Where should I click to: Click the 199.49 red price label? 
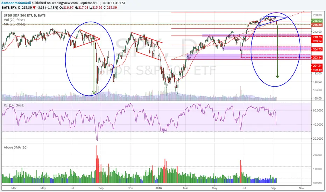tap(317, 70)
